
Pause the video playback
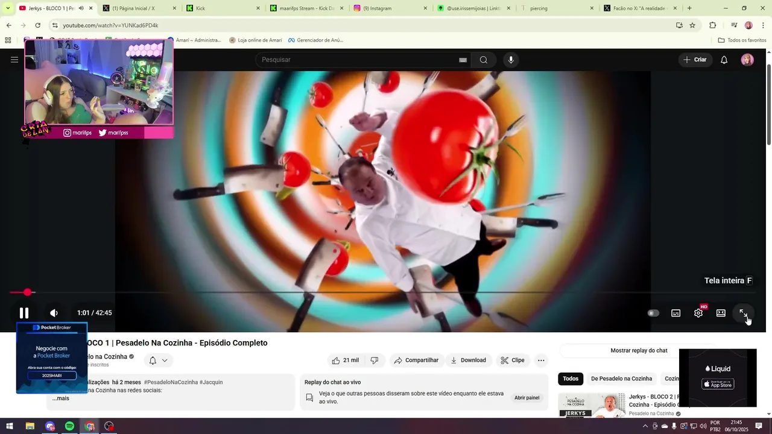point(24,313)
